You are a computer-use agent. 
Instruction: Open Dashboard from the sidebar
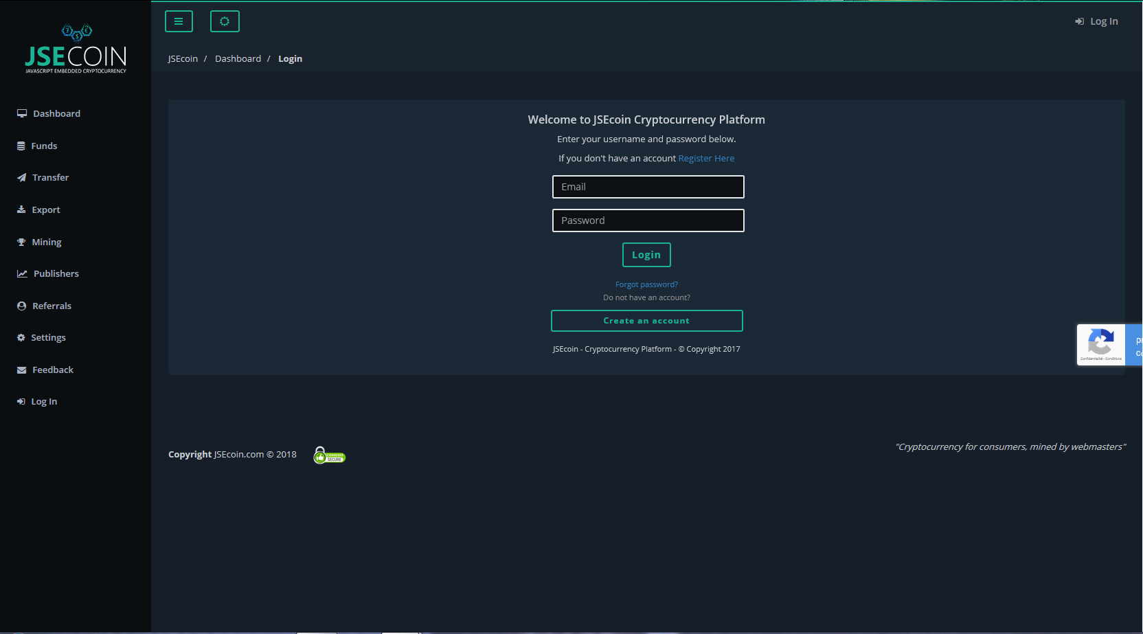(56, 113)
